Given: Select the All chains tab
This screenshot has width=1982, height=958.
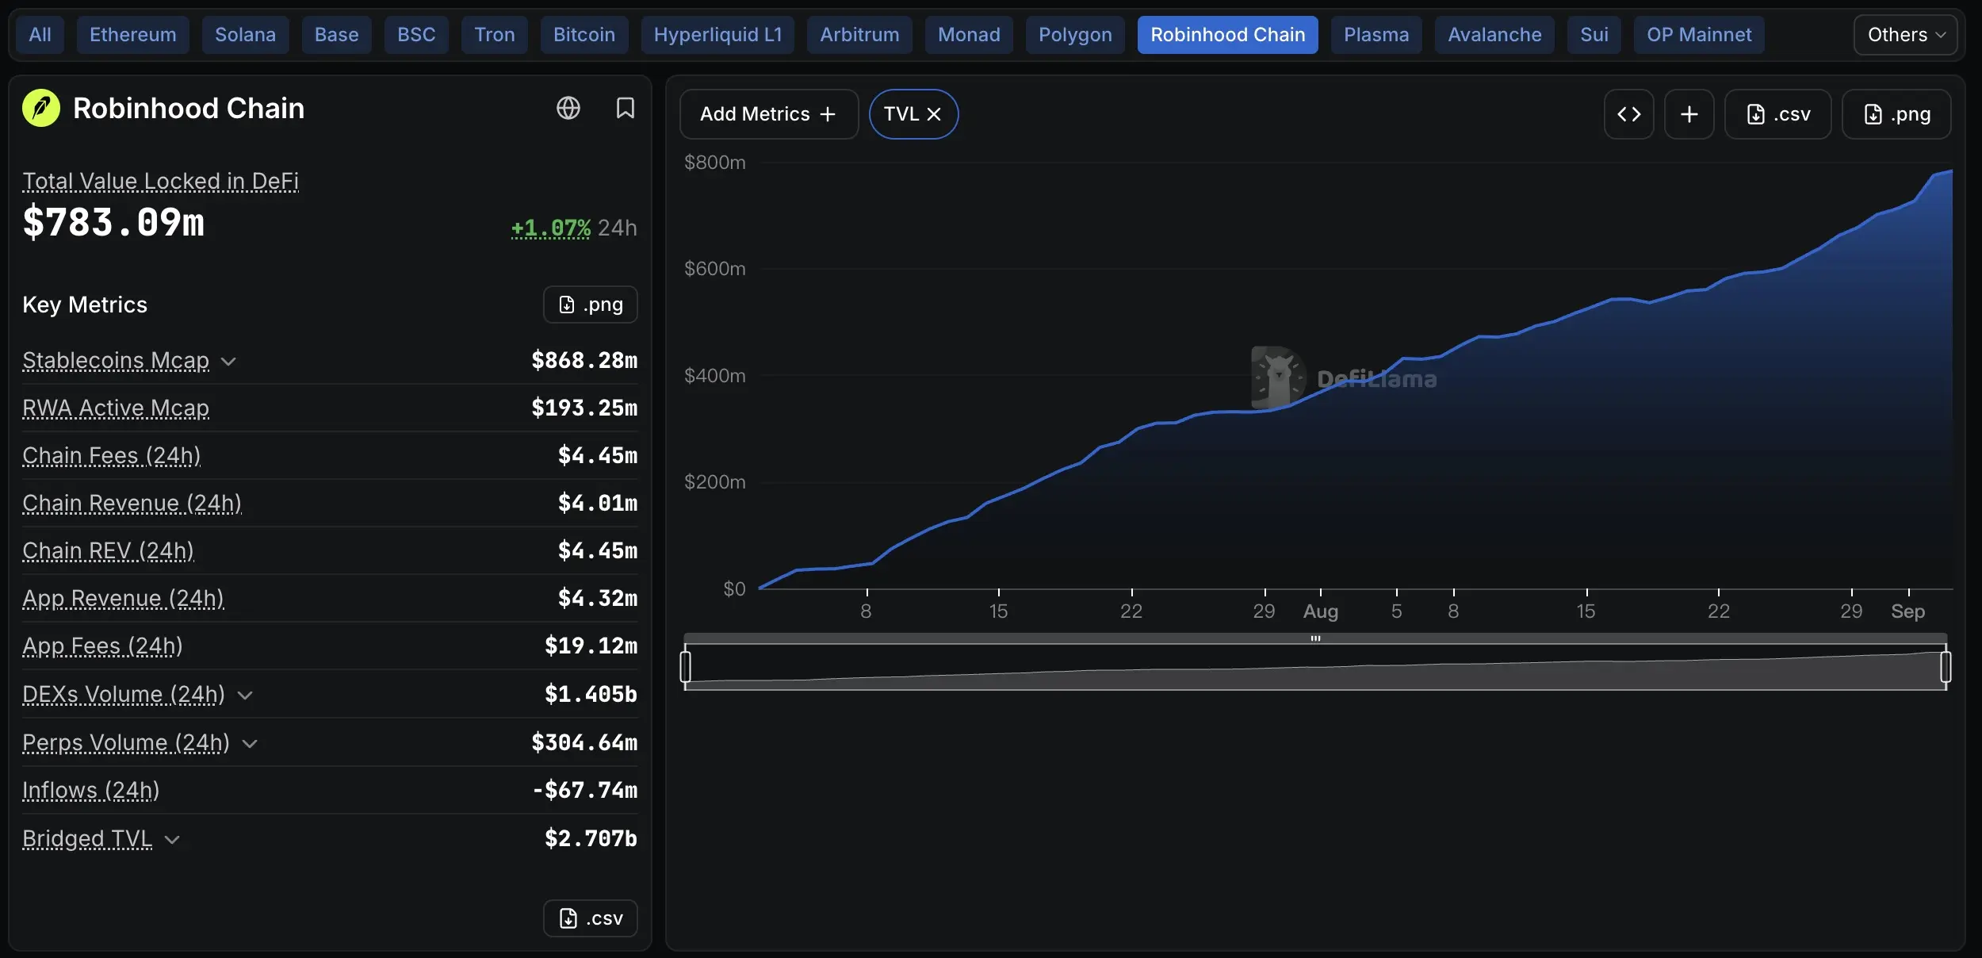Looking at the screenshot, I should [40, 35].
